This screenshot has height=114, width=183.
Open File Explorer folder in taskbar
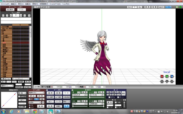coord(27,111)
